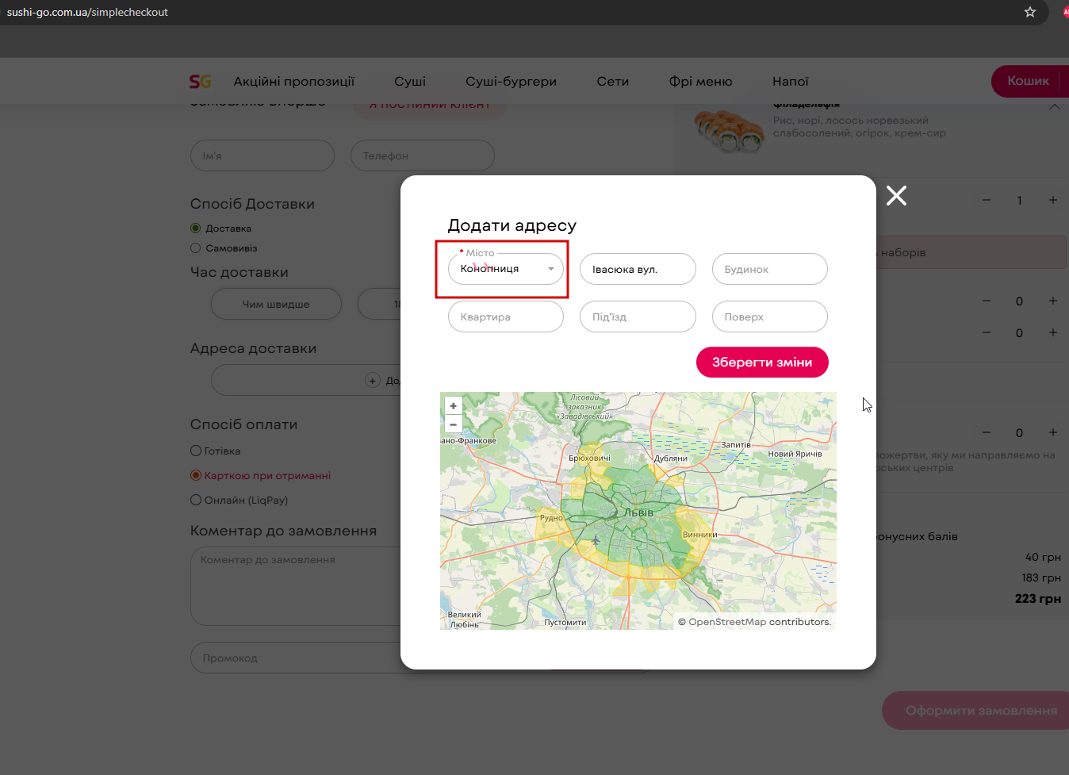This screenshot has width=1069, height=775.
Task: Zoom in on the Lviv map
Action: pos(453,406)
